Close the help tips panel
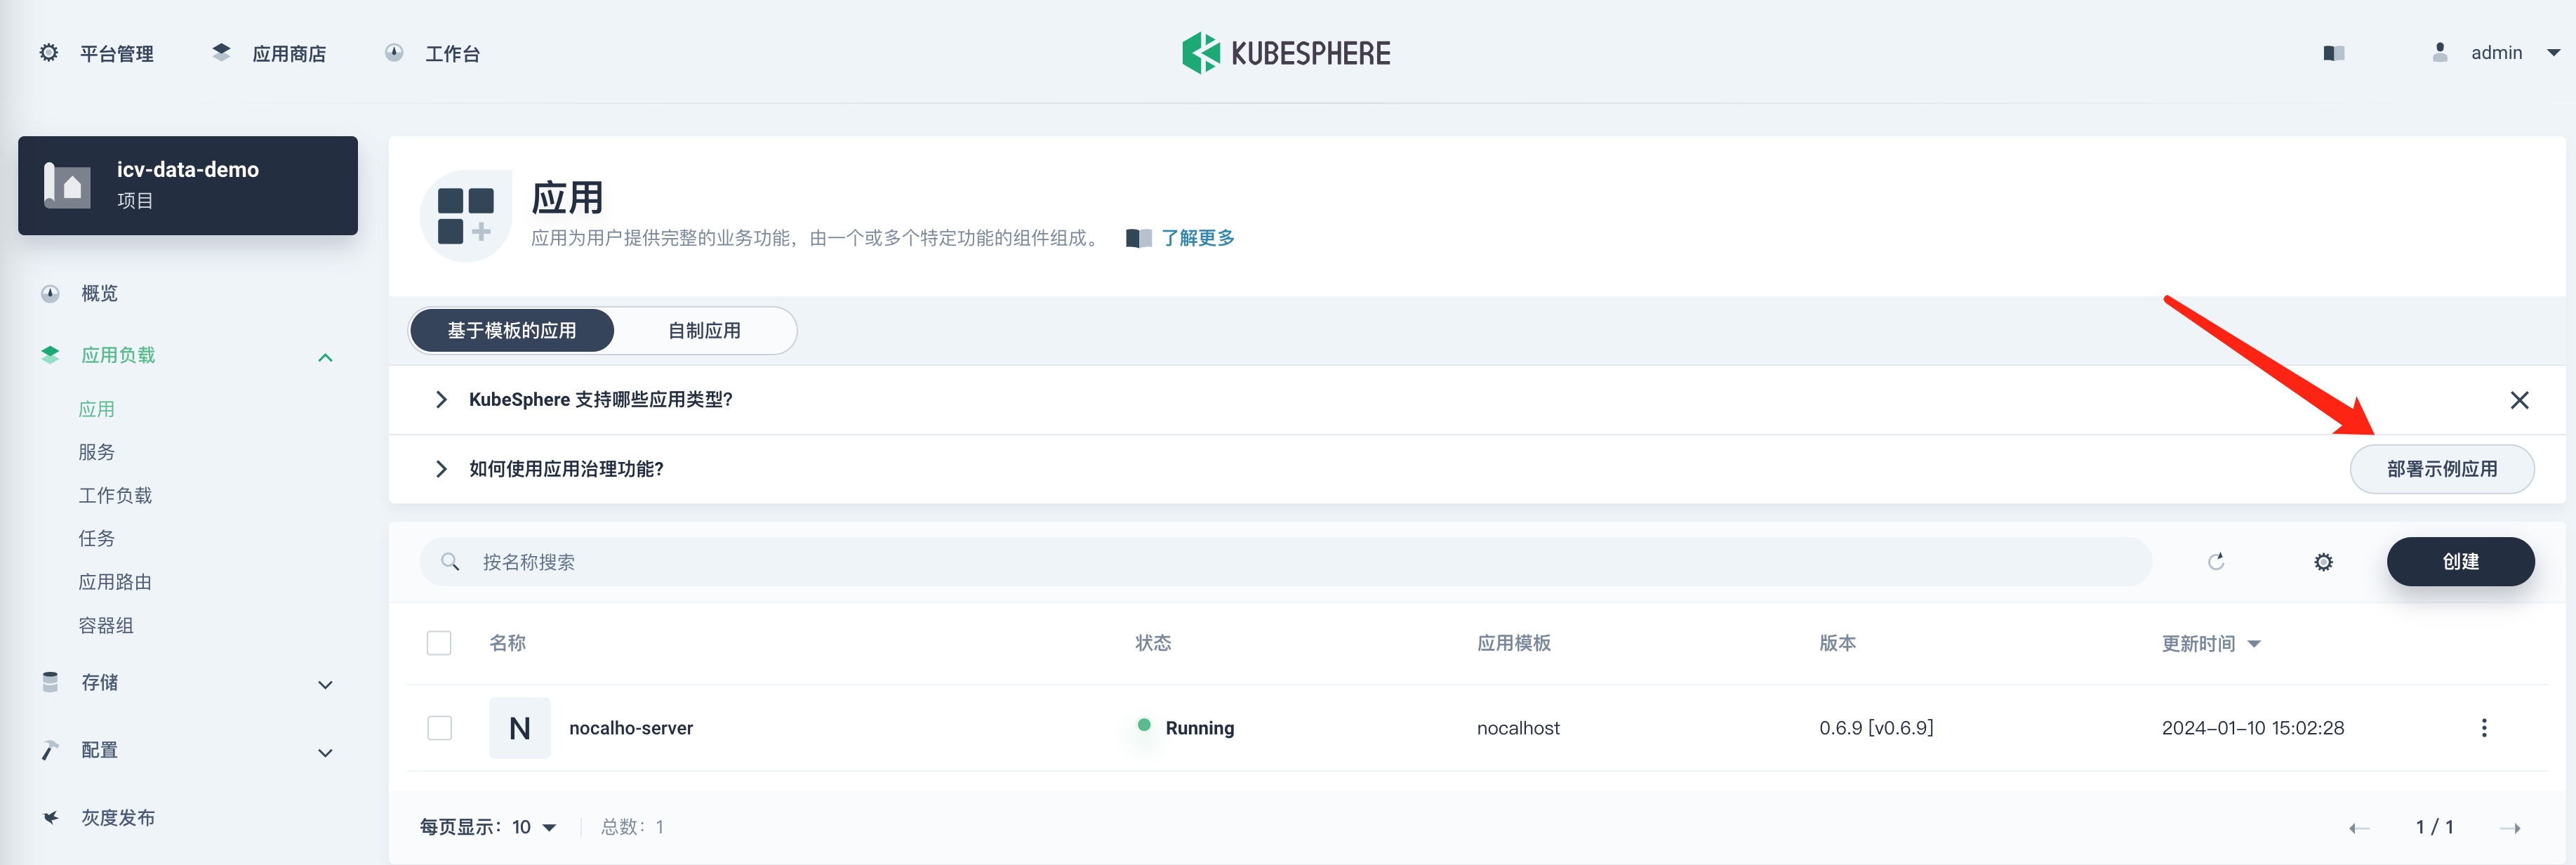The height and width of the screenshot is (865, 2576). (x=2519, y=400)
